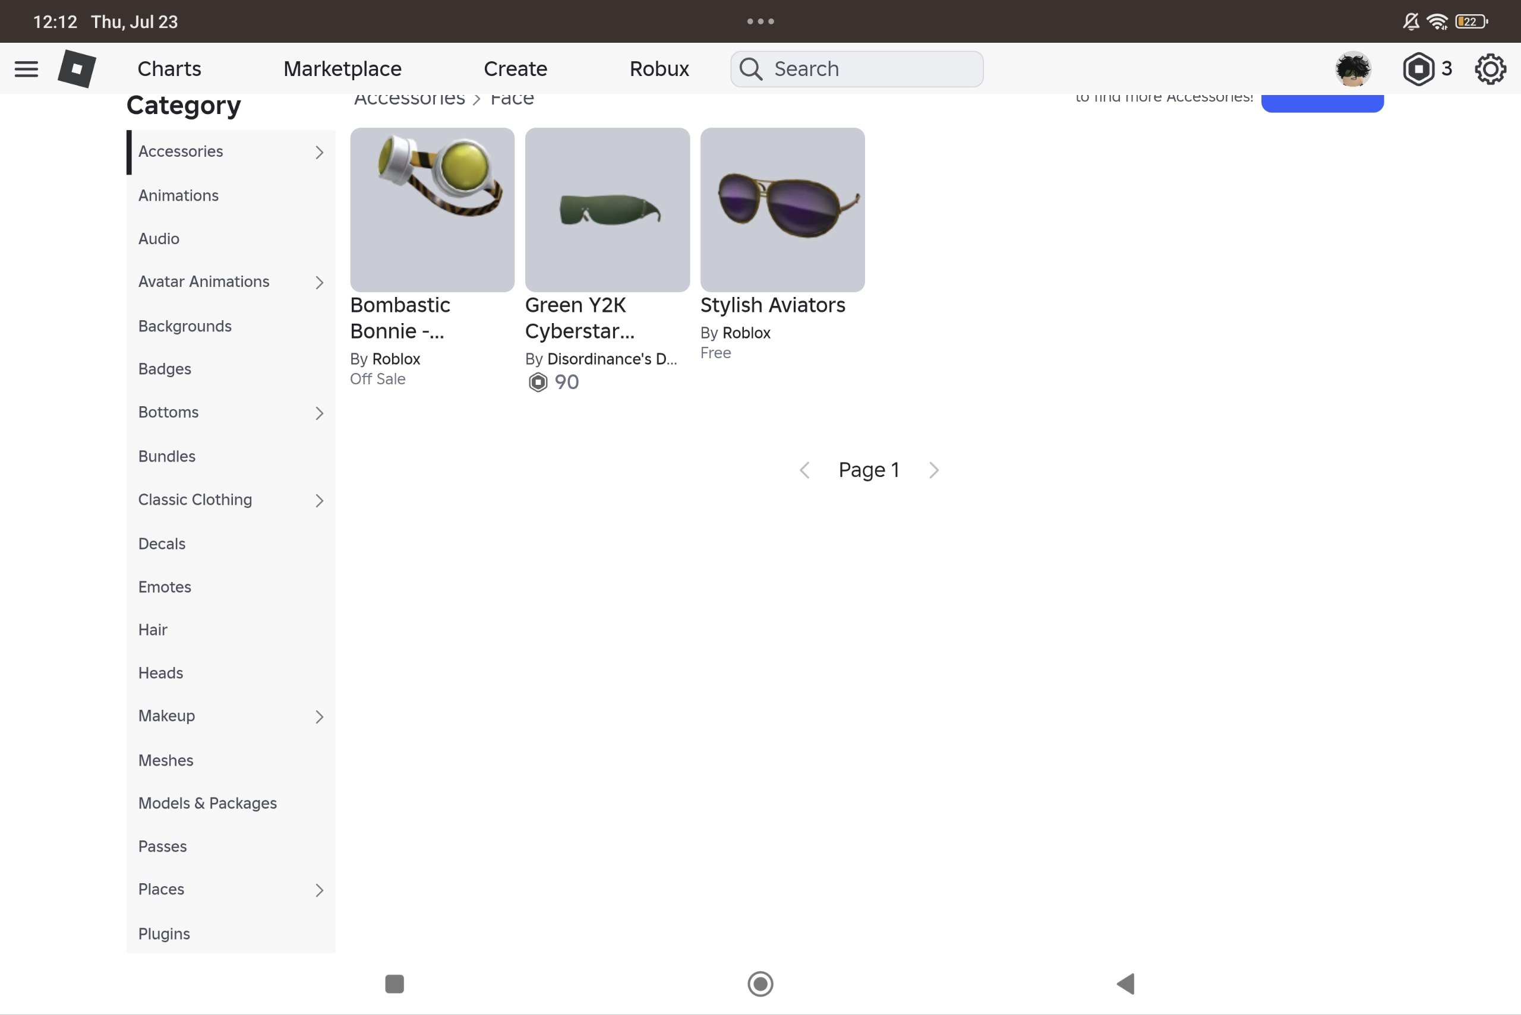
Task: Tap the three-dot multitasking indicator
Action: [760, 21]
